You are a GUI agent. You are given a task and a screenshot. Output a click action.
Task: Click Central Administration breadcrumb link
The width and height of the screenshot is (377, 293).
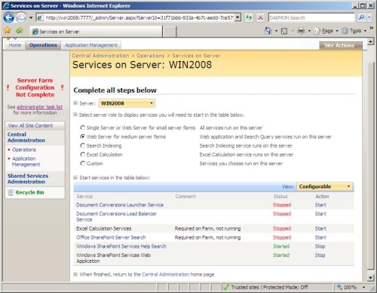point(100,56)
